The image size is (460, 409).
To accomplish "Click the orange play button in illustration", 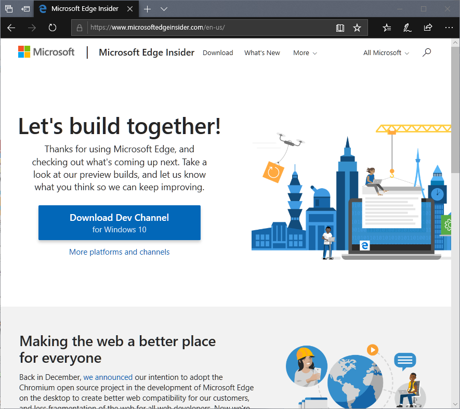I will coord(373,350).
